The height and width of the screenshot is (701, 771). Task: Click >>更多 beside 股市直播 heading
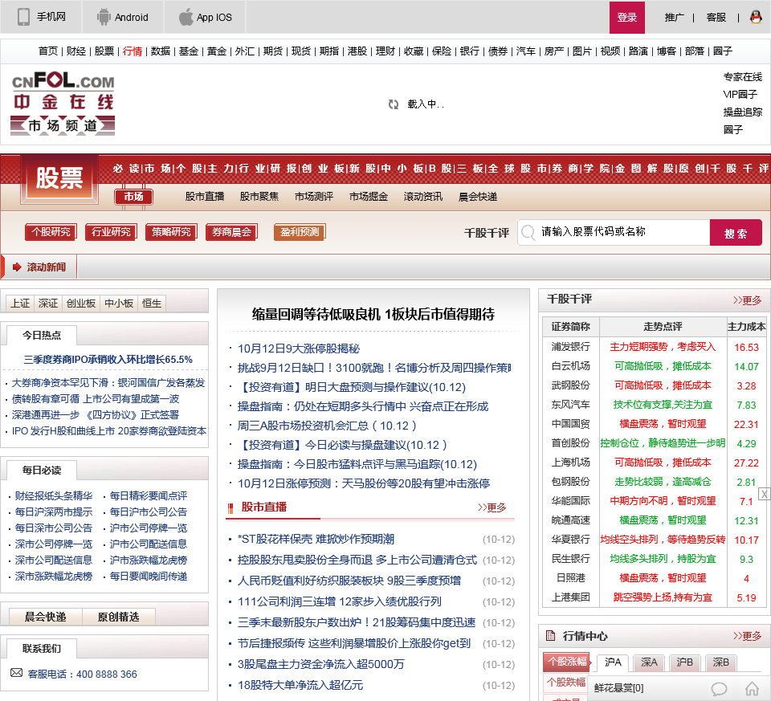pyautogui.click(x=492, y=507)
